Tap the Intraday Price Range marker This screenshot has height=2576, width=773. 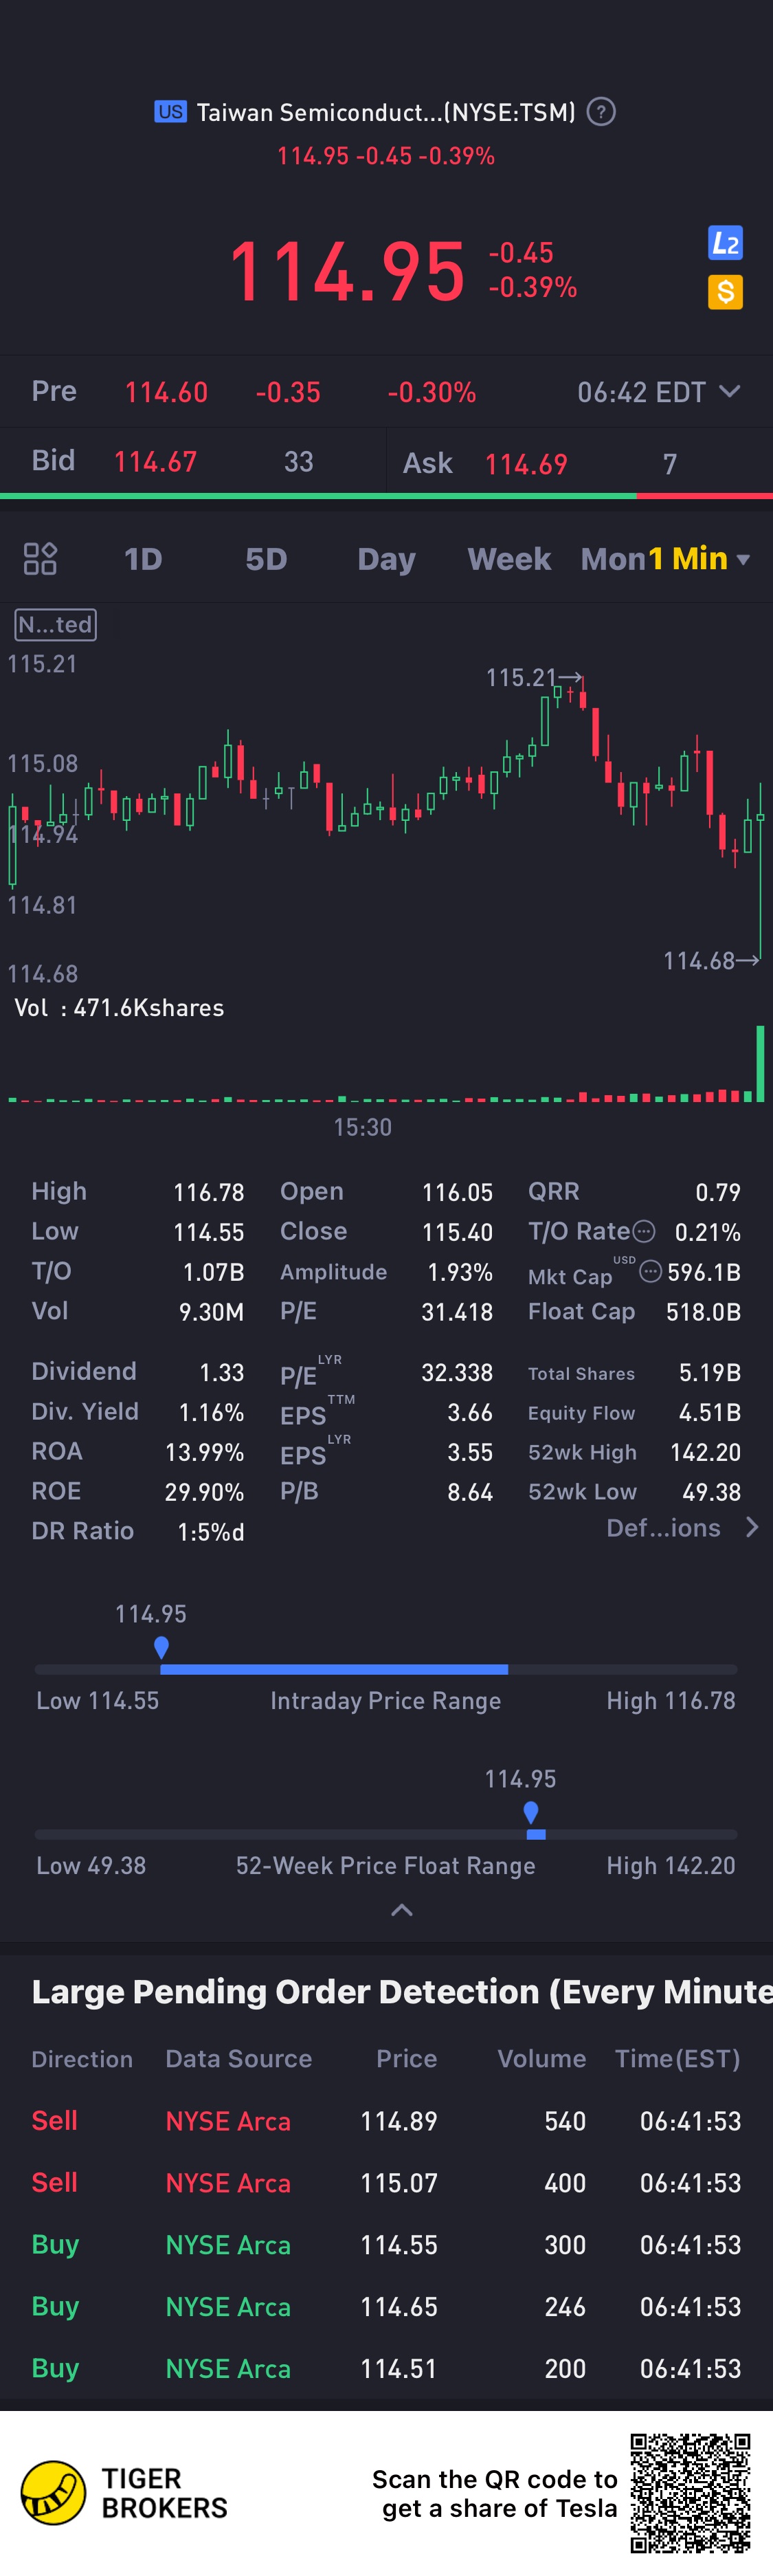(x=162, y=1647)
